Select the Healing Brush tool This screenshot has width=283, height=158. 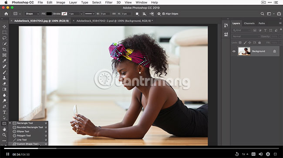click(4, 66)
